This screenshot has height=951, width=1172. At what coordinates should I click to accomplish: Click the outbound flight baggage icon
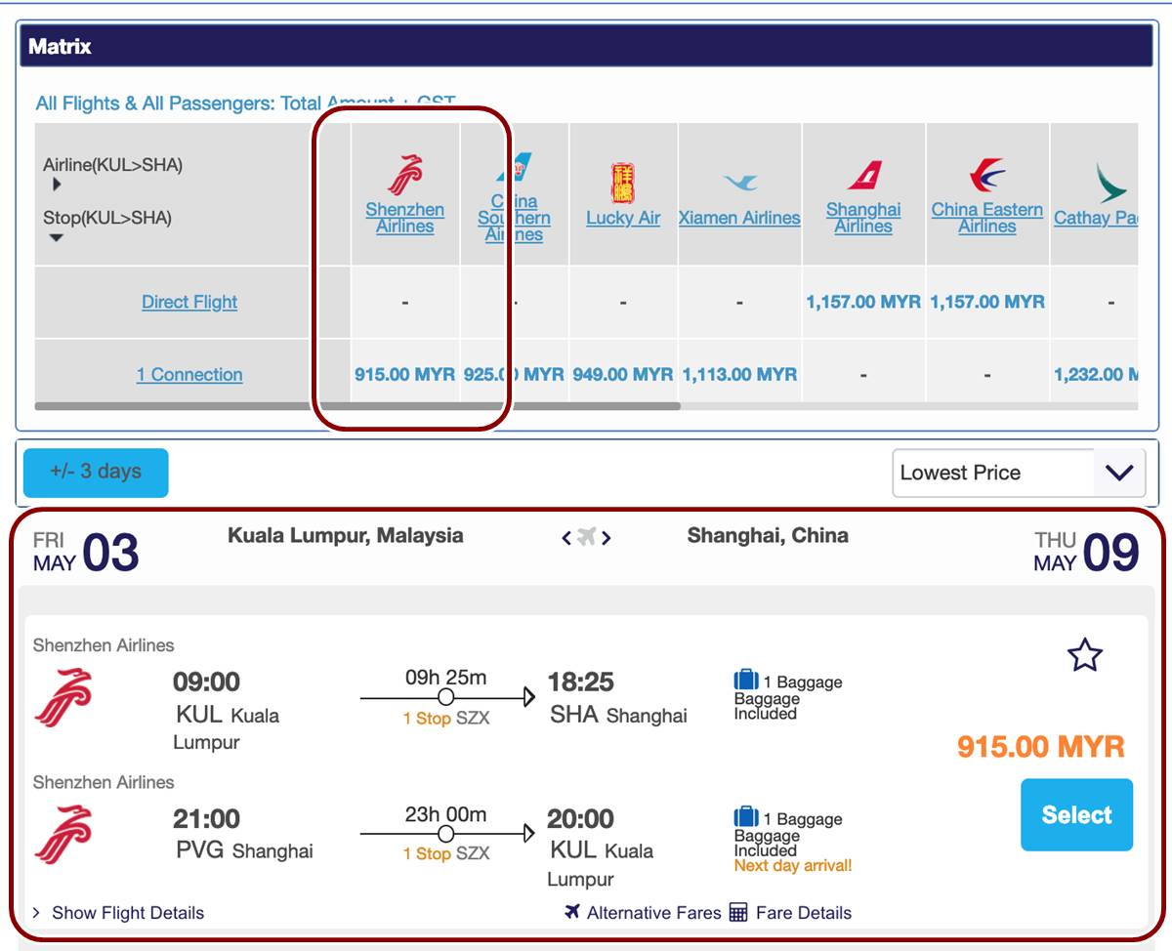click(746, 680)
